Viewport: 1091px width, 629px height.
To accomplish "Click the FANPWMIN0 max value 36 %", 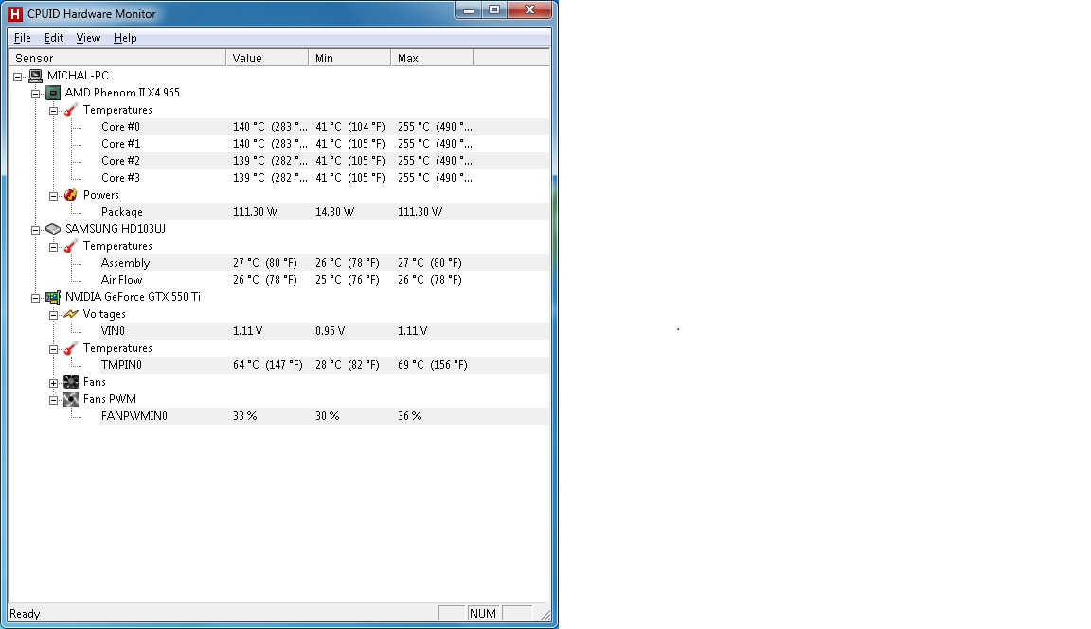I will [x=410, y=416].
